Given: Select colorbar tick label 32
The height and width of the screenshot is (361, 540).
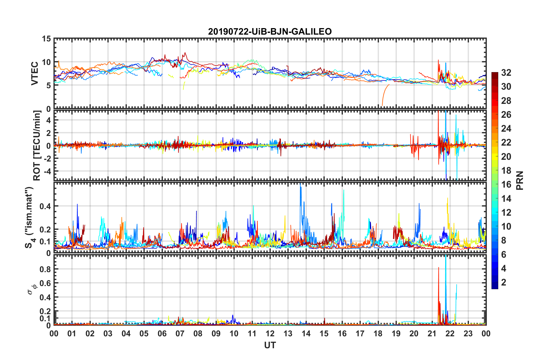Looking at the screenshot, I should [506, 73].
